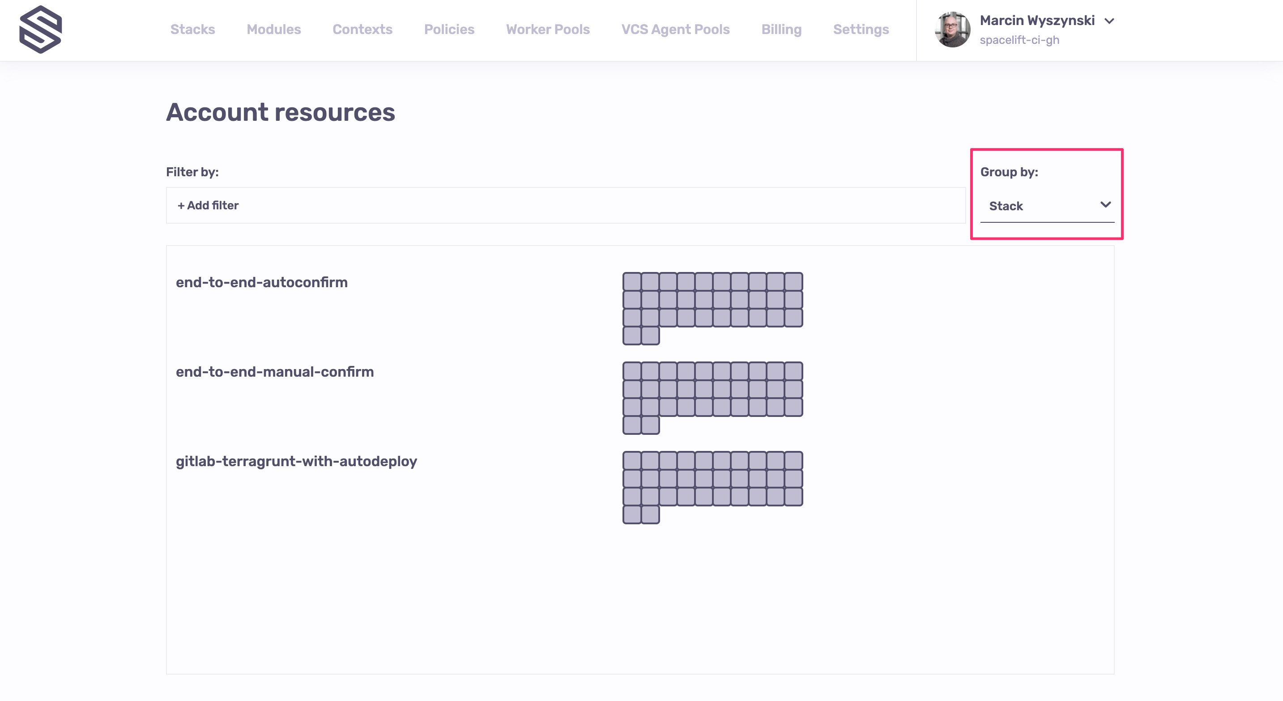Click first resource square of end-to-end-autoconfirm

coord(631,282)
